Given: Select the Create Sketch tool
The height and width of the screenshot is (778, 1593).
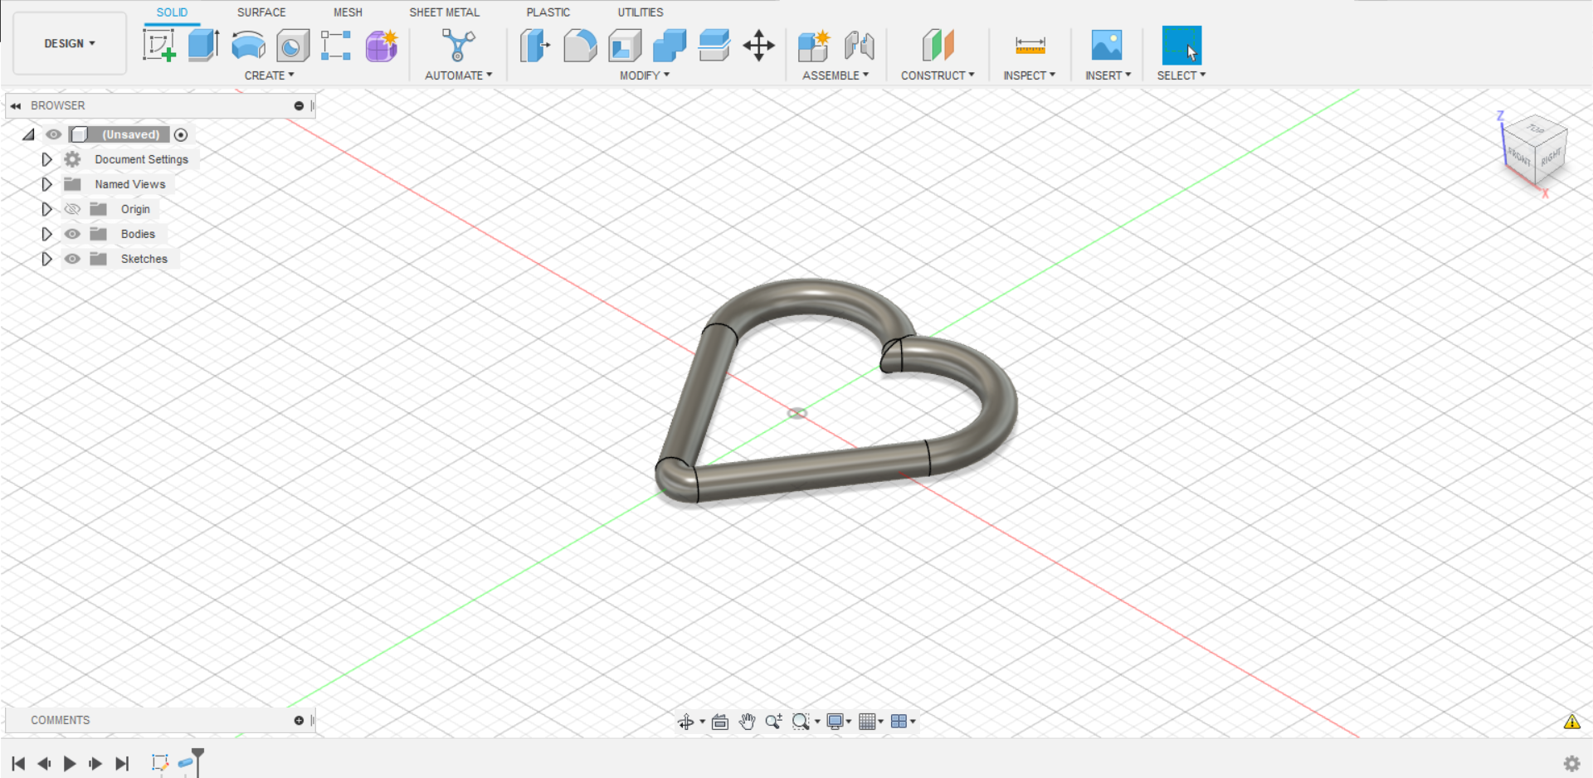Looking at the screenshot, I should tap(158, 45).
